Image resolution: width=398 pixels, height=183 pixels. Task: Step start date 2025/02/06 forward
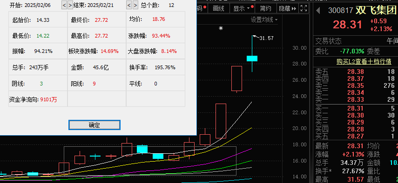coord(70,5)
